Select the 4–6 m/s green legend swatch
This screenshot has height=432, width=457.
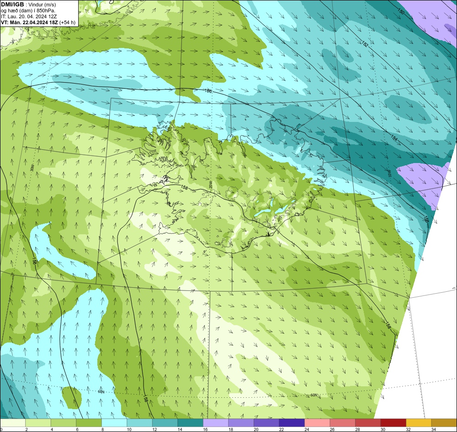(x=64, y=423)
